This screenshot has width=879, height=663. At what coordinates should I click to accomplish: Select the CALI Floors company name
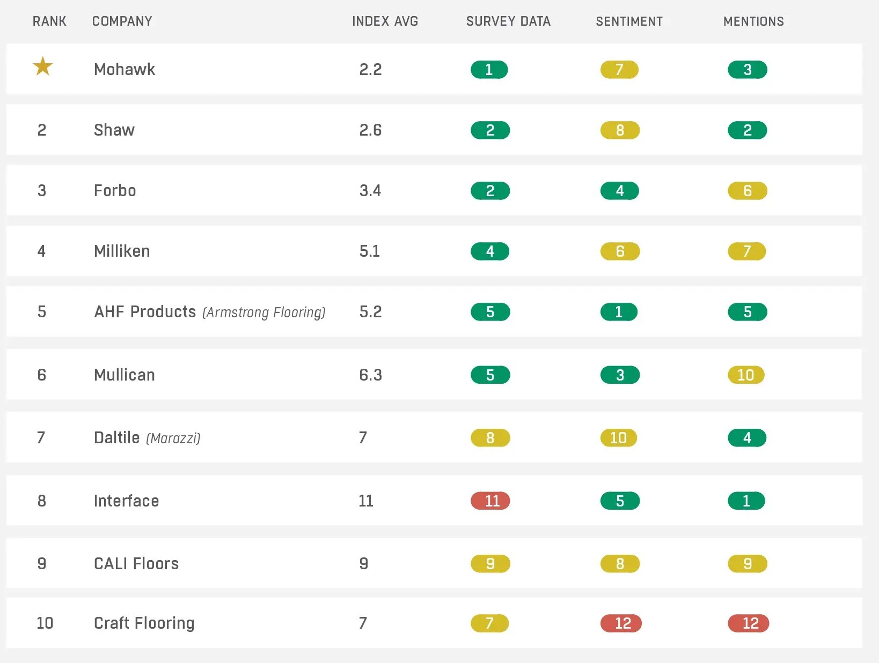[x=136, y=564]
